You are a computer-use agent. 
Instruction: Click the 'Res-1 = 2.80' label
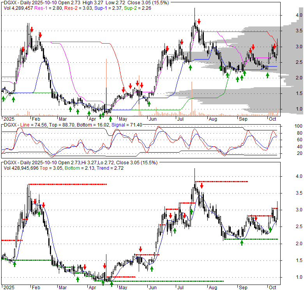(48, 8)
